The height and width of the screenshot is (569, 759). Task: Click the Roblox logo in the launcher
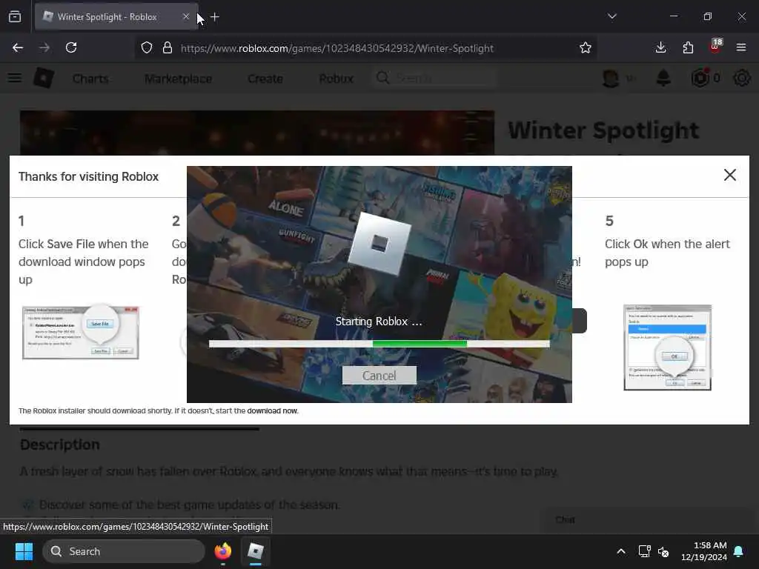pyautogui.click(x=379, y=244)
